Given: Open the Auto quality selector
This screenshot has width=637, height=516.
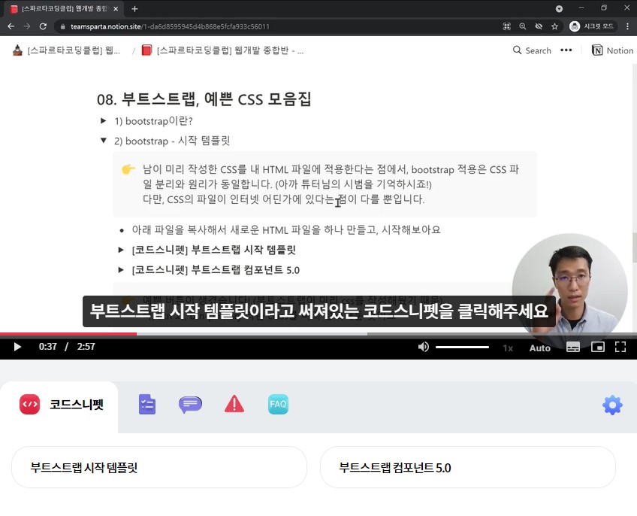Looking at the screenshot, I should 539,348.
